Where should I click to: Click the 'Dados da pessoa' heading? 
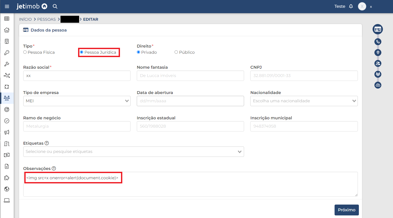click(x=49, y=30)
